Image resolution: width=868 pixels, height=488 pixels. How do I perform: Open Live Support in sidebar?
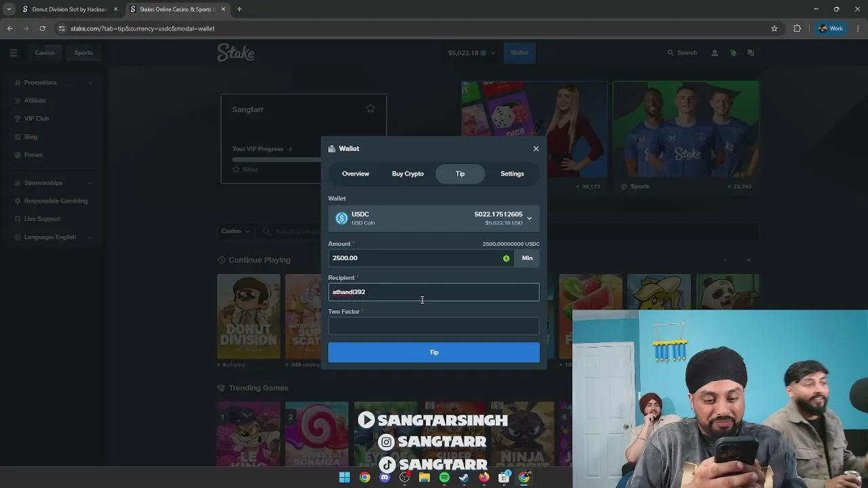click(x=53, y=219)
